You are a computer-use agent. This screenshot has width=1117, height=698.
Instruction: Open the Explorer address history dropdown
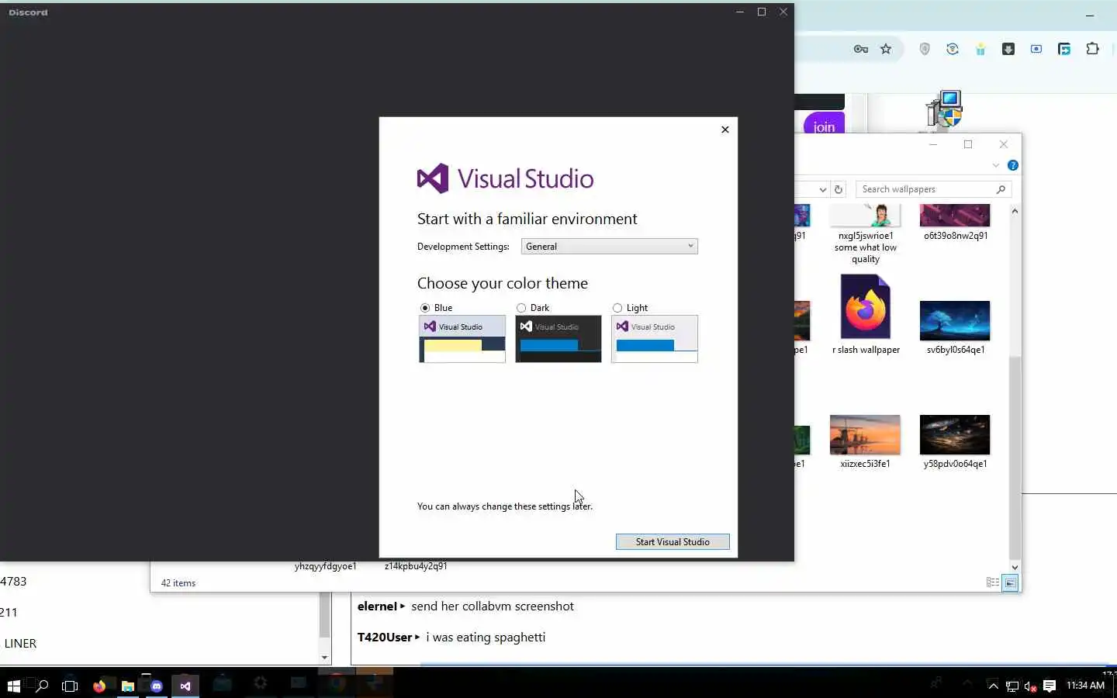point(822,189)
